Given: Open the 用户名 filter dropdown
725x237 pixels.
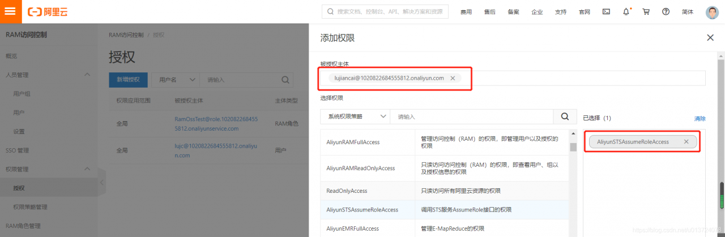Looking at the screenshot, I should tap(176, 80).
